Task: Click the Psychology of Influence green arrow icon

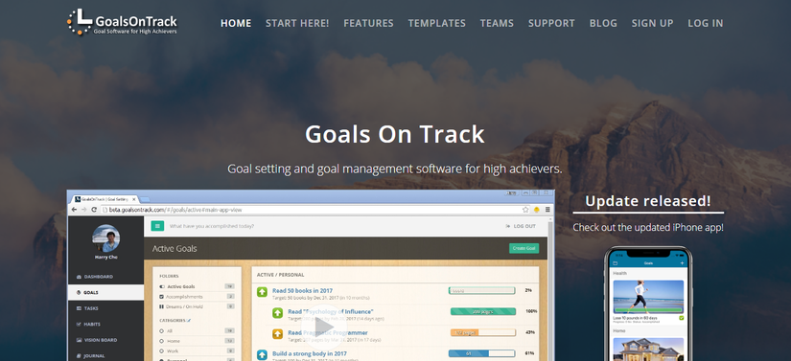Action: [277, 313]
